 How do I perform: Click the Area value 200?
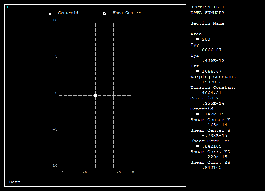point(206,39)
